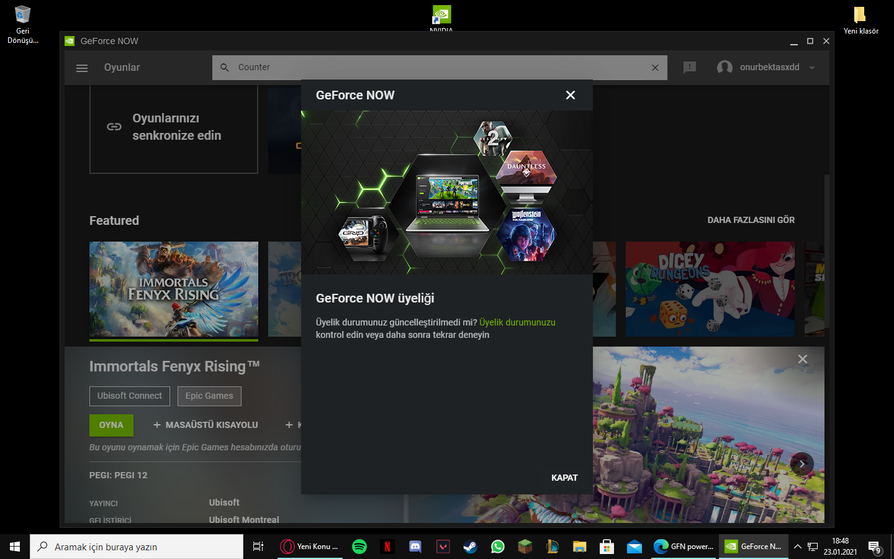894x559 pixels.
Task: Close the GeForce NOW application window
Action: pyautogui.click(x=826, y=41)
